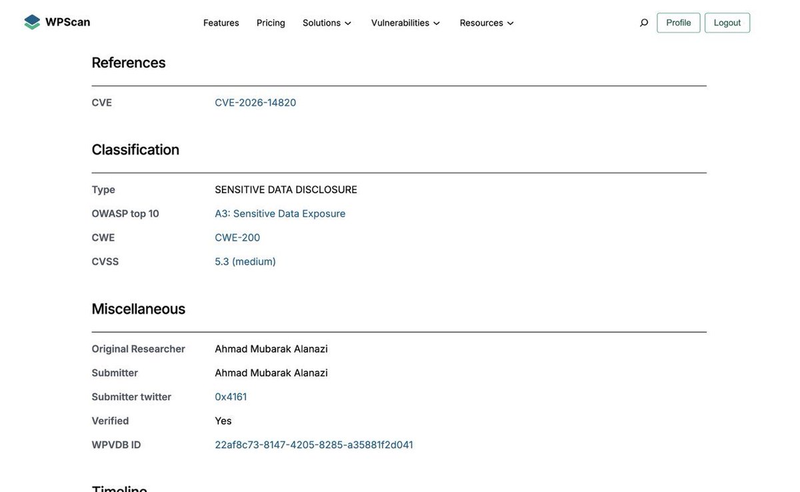This screenshot has width=800, height=492.
Task: Click the SENSITIVE DATA DISCLOSURE type value
Action: (x=286, y=190)
